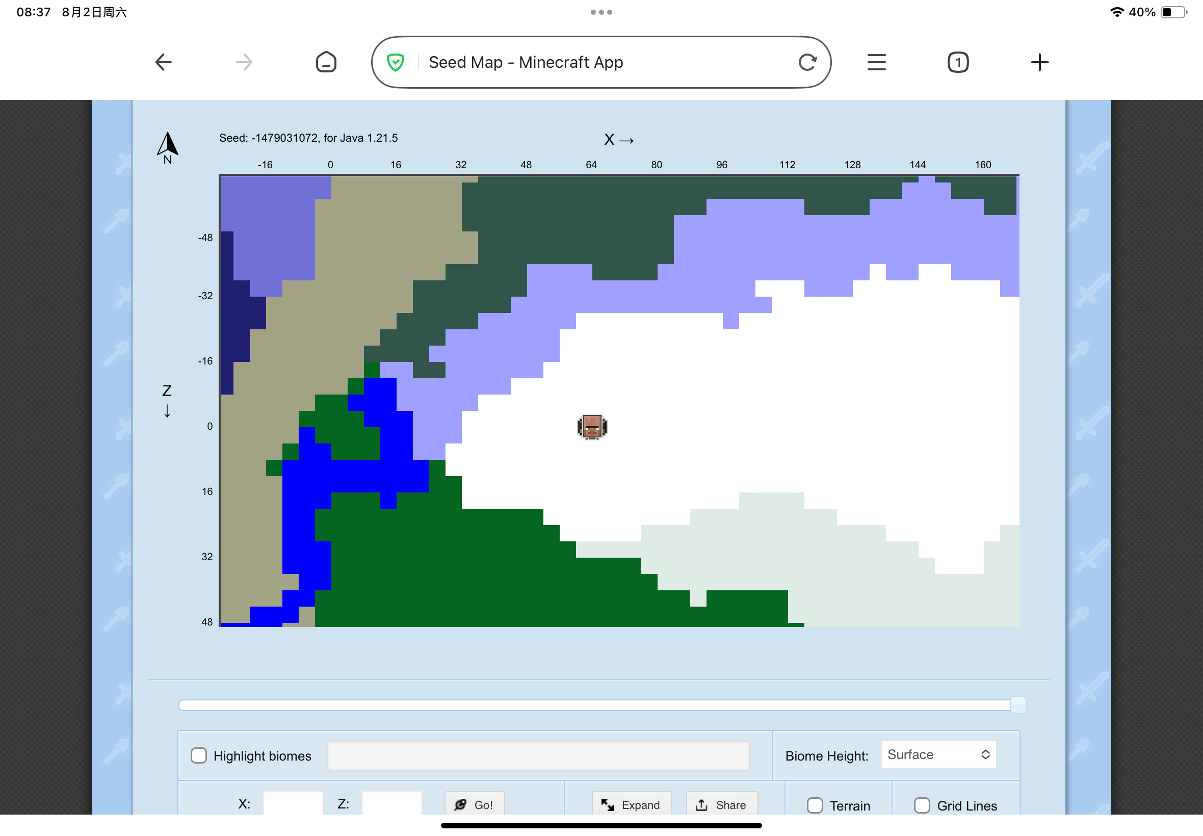
Task: Click the Z axis label -48
Action: point(205,237)
